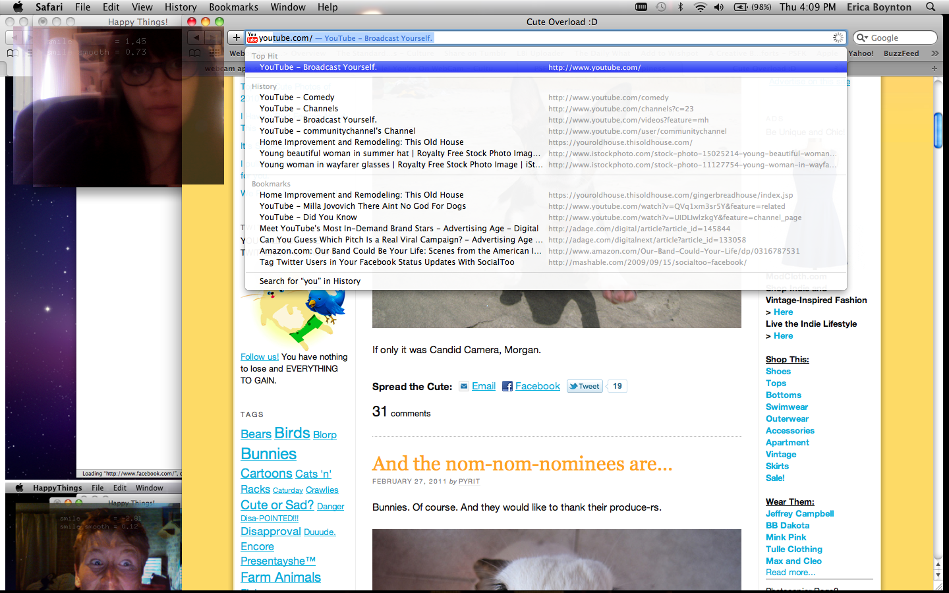Open the Wi-Fi status menu
This screenshot has width=949, height=593.
click(700, 7)
